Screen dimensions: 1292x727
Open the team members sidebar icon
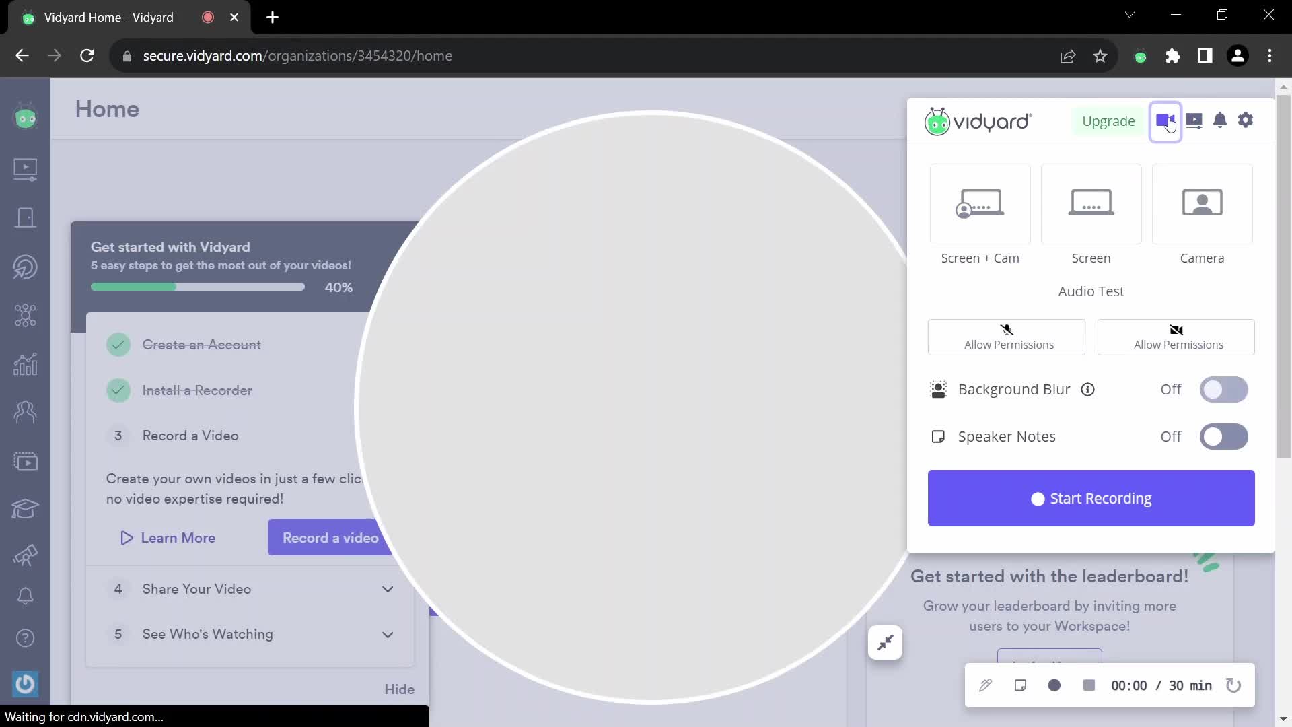(x=26, y=412)
